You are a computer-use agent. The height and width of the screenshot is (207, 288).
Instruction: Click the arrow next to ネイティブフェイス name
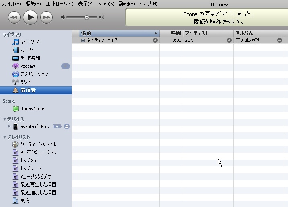(155, 40)
